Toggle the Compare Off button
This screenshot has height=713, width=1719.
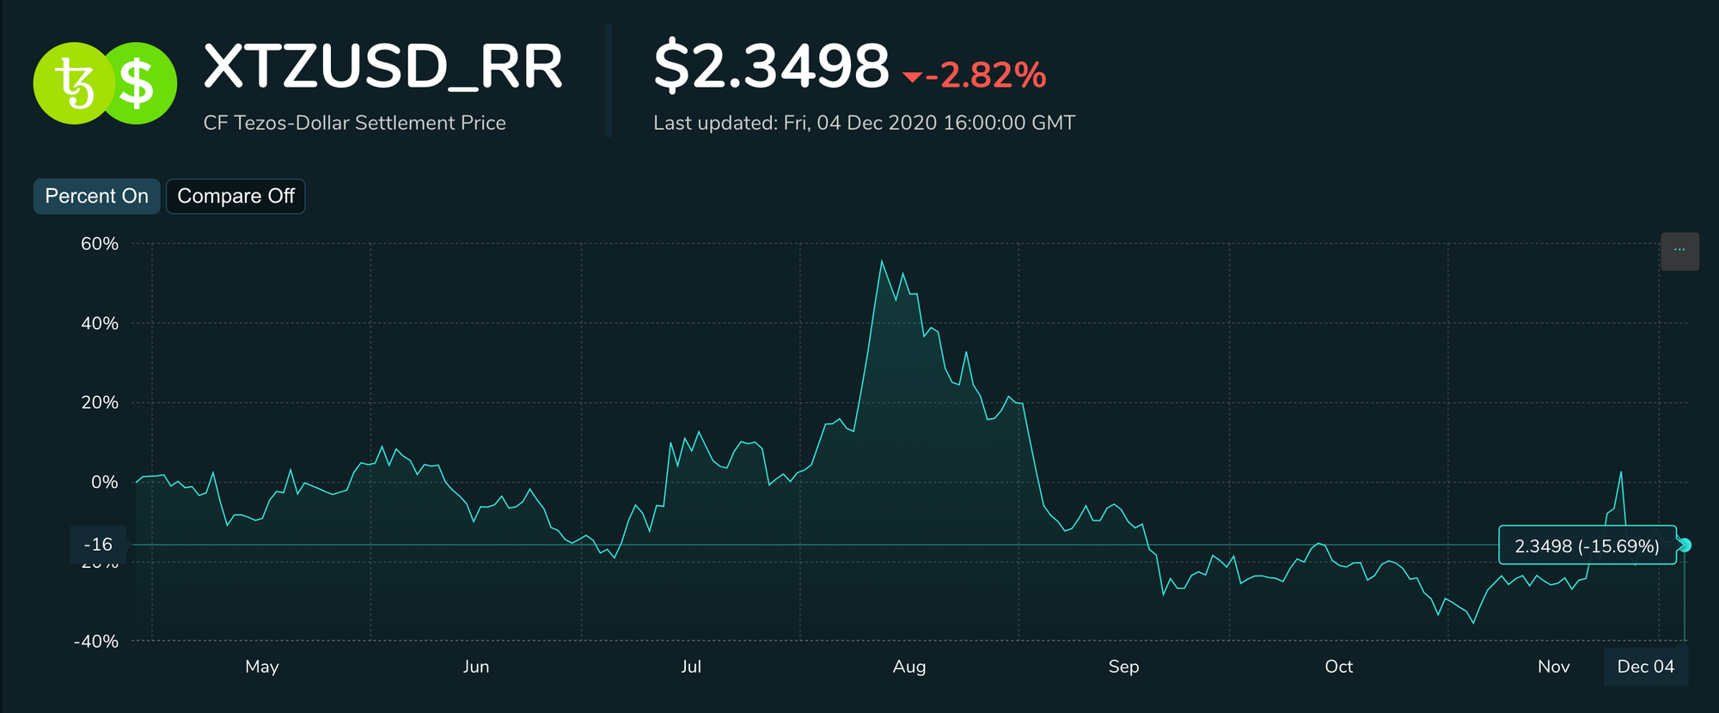[236, 196]
